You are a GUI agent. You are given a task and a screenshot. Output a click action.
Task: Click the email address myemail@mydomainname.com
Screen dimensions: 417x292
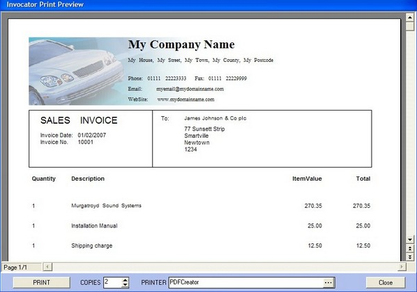pyautogui.click(x=190, y=89)
